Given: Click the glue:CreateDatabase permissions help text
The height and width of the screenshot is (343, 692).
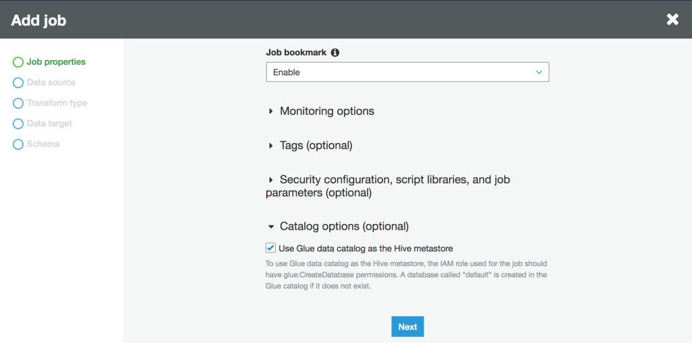Looking at the screenshot, I should pyautogui.click(x=406, y=275).
